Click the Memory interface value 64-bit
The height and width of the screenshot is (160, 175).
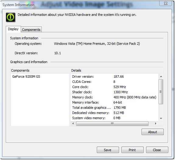coord(118,102)
